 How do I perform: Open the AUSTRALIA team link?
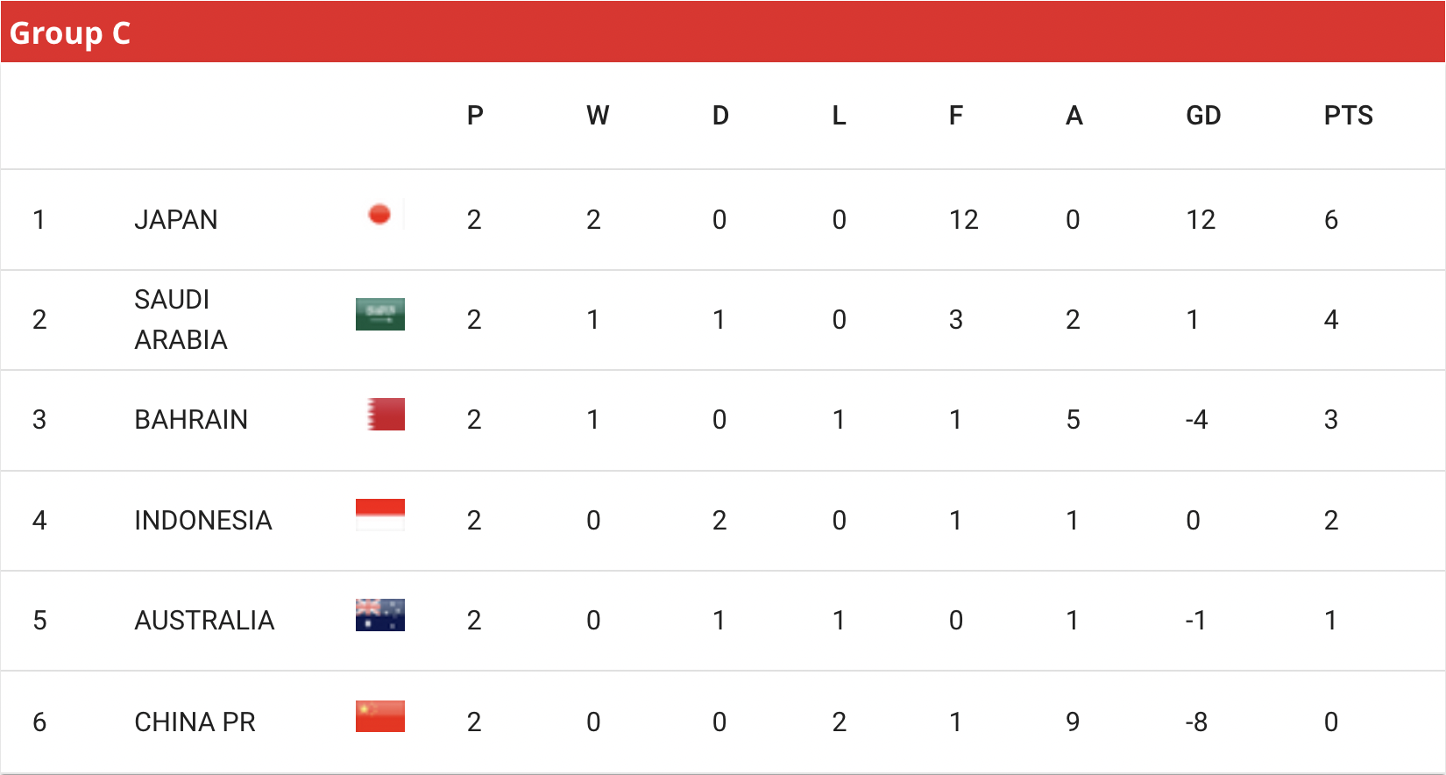point(204,621)
